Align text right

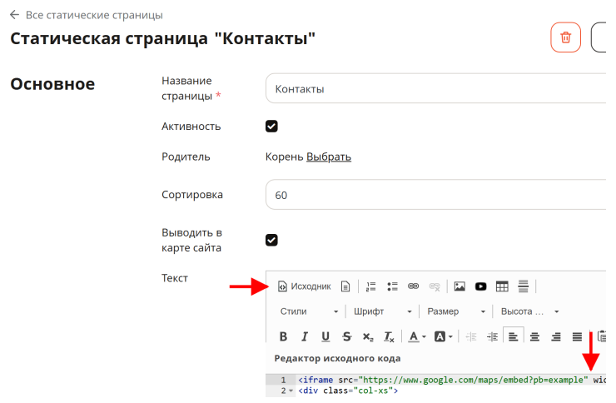click(556, 336)
